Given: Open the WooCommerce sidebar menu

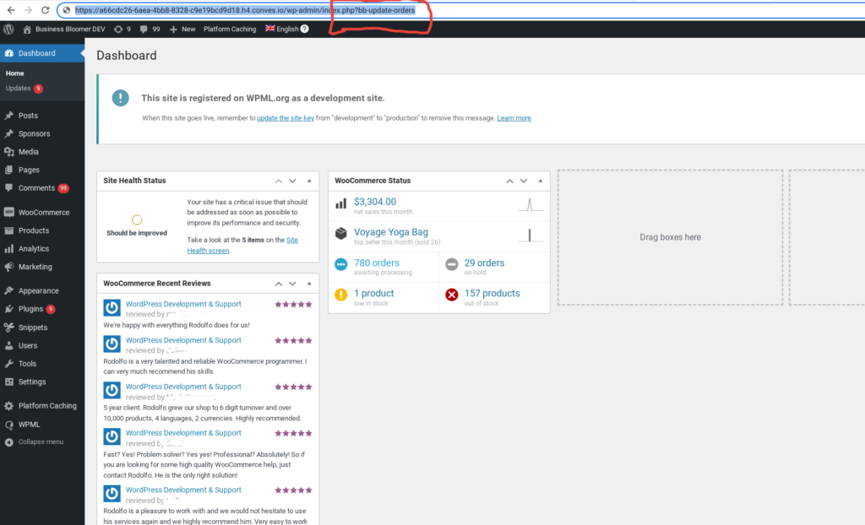Looking at the screenshot, I should (x=42, y=213).
